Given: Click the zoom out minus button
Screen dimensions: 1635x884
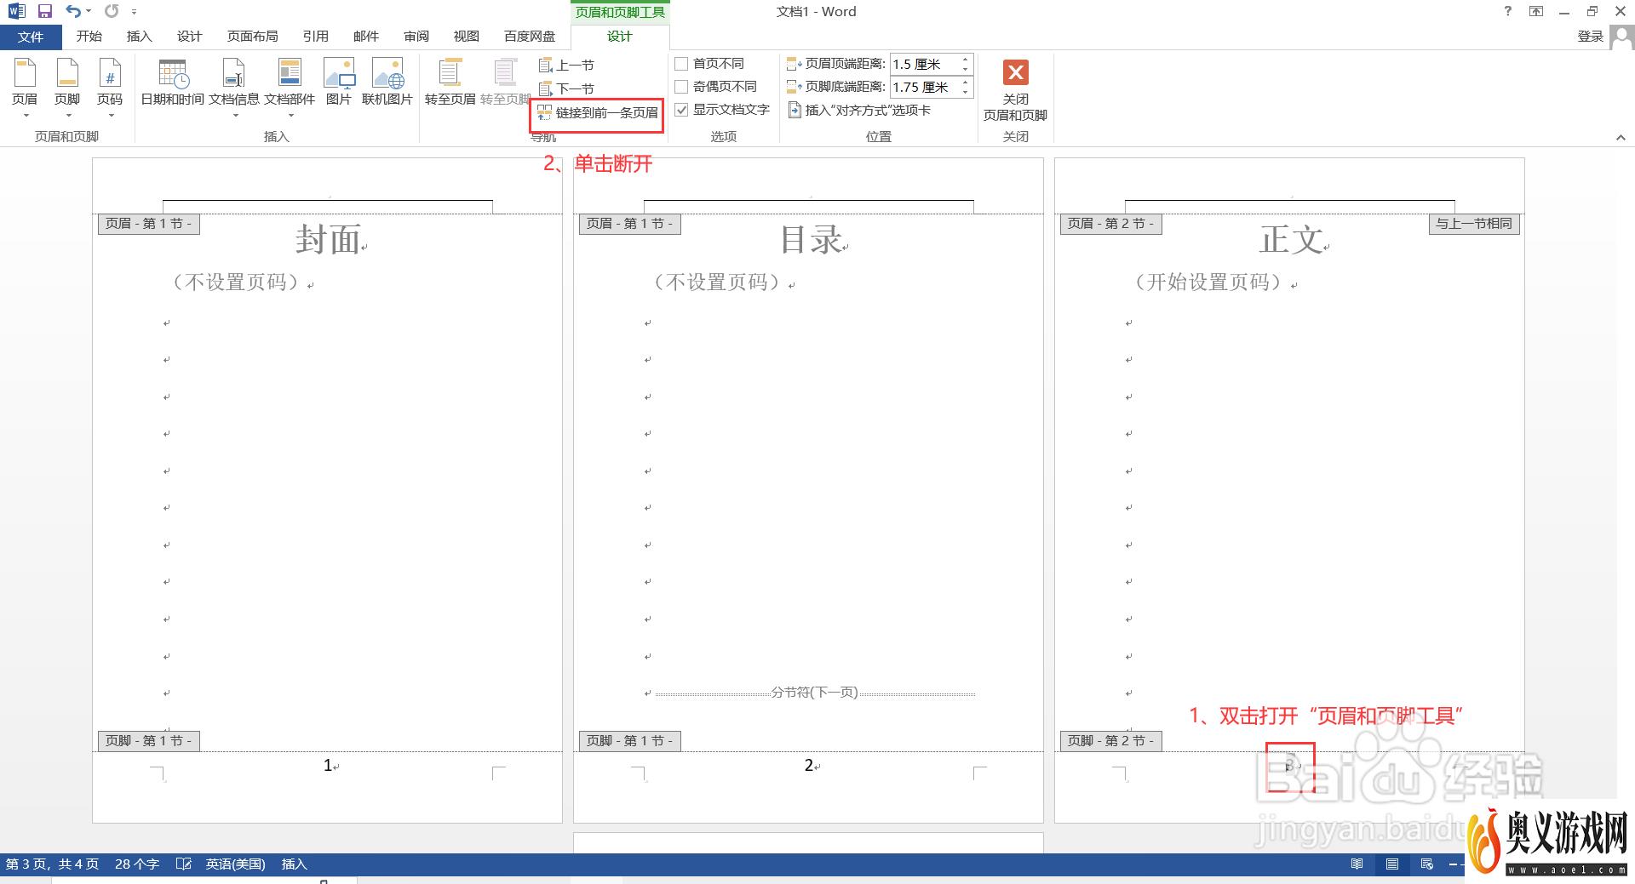Looking at the screenshot, I should (1453, 864).
